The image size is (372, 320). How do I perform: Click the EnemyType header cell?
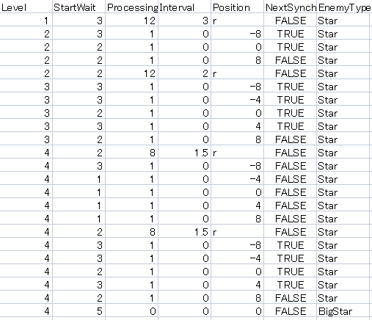click(343, 7)
